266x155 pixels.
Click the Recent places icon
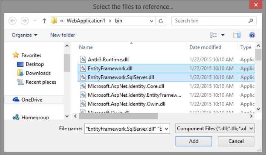20,82
